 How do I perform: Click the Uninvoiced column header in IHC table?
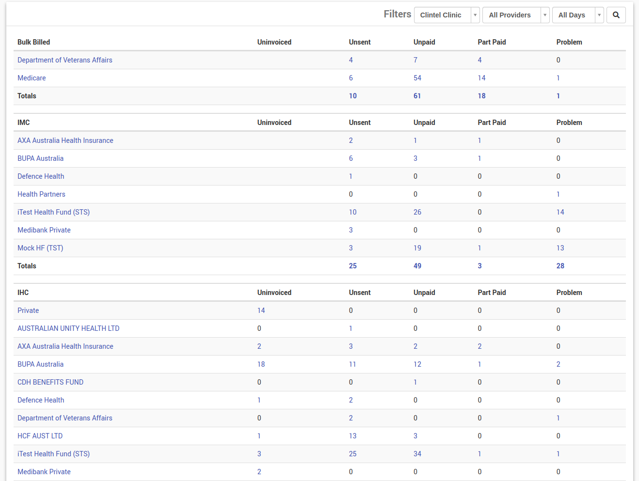coord(274,293)
